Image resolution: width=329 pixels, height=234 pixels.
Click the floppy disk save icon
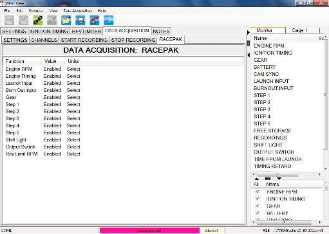(x=80, y=21)
